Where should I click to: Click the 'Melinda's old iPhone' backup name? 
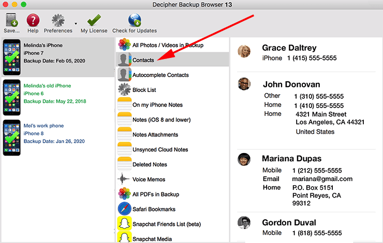tap(48, 86)
